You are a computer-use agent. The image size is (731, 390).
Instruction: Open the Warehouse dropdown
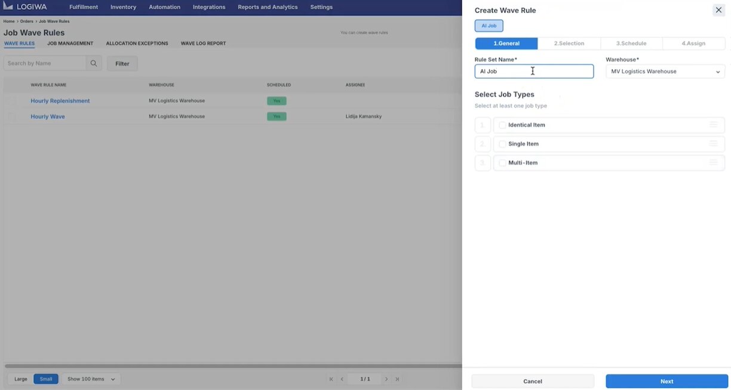665,72
